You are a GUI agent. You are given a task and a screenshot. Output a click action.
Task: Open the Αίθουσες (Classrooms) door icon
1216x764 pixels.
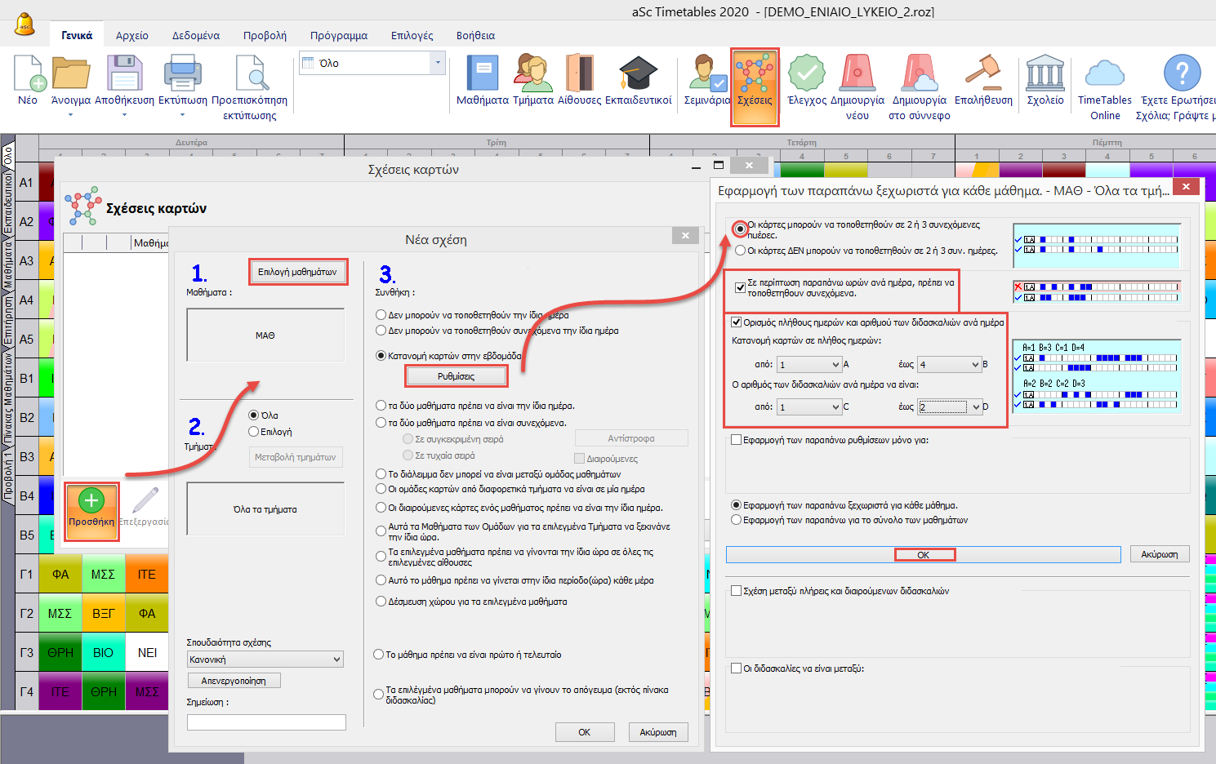[579, 75]
